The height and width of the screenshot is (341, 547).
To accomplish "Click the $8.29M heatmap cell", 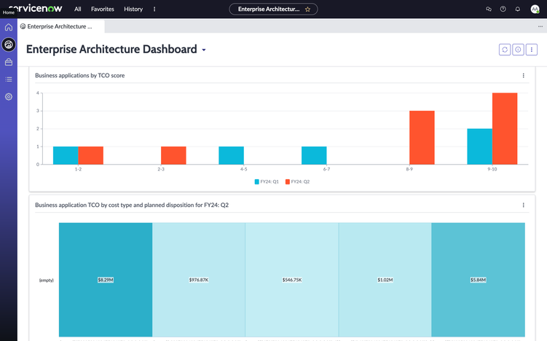I will [106, 280].
